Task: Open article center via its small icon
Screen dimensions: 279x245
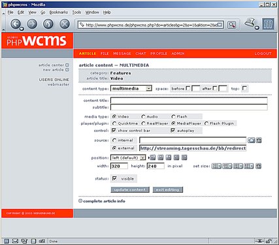Action: [x=67, y=65]
